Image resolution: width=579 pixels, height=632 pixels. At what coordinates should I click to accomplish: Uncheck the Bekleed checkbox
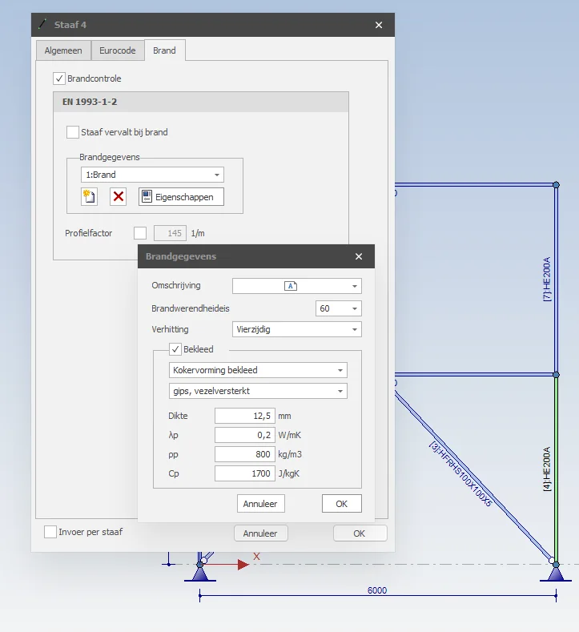tap(175, 349)
